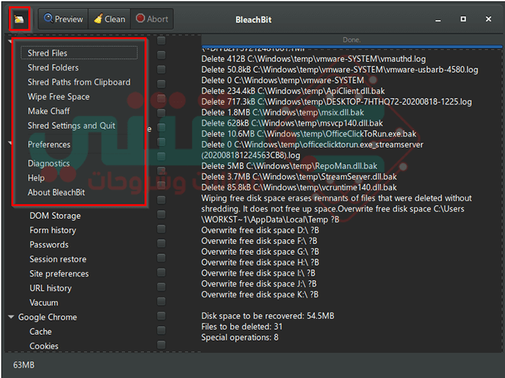
Task: Toggle the Passwords checkbox
Action: coord(162,243)
